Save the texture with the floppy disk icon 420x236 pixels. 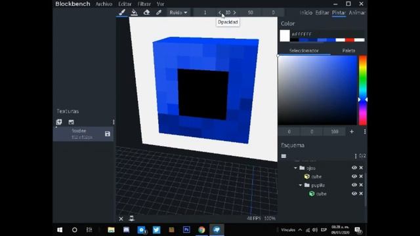click(108, 134)
